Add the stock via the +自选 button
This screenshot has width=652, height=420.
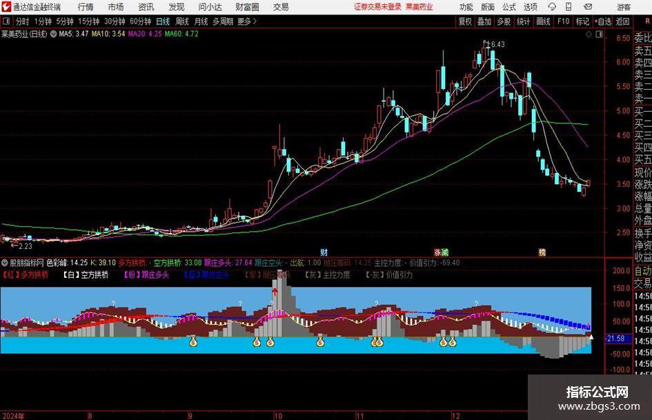tap(602, 21)
